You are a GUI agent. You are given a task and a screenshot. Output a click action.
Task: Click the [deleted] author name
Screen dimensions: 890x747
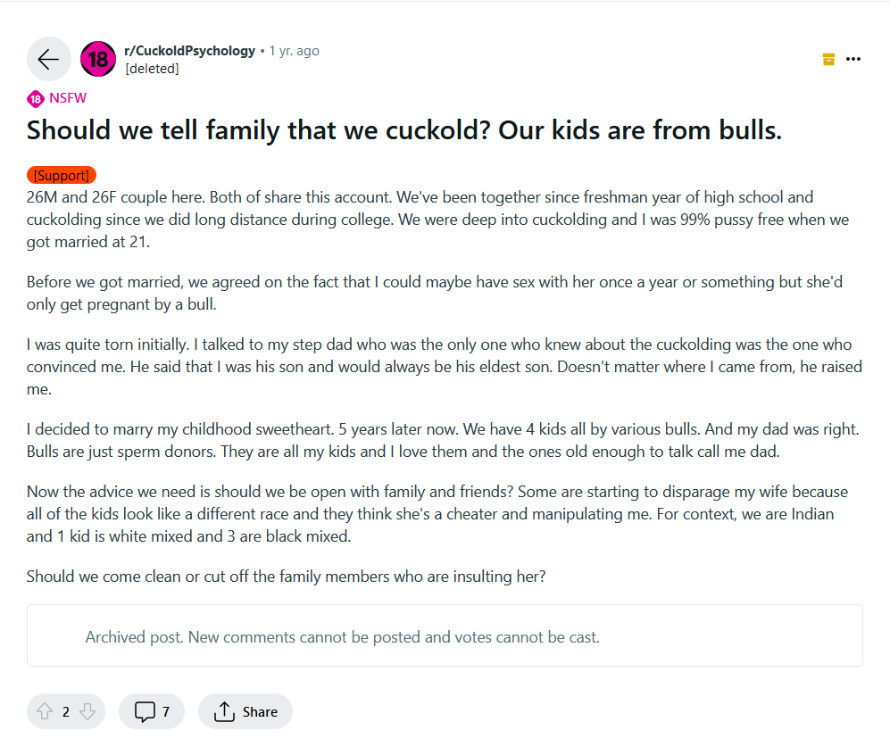click(x=152, y=68)
